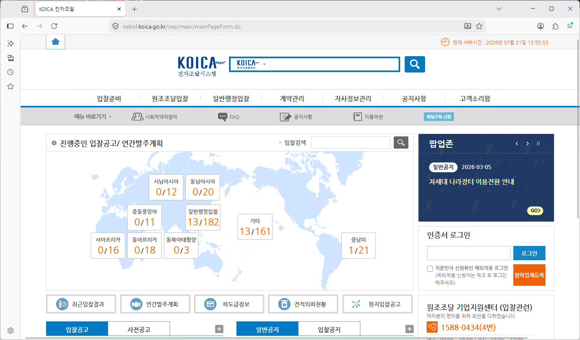The image size is (580, 340).
Task: Show previous popup zone slide
Action: point(517,144)
